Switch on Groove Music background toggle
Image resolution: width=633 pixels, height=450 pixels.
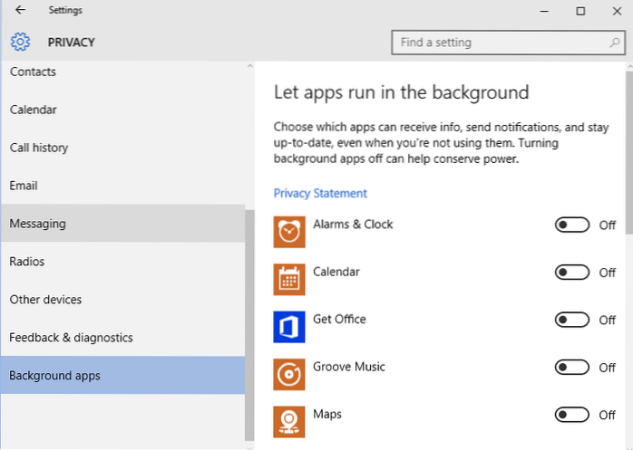pyautogui.click(x=572, y=368)
